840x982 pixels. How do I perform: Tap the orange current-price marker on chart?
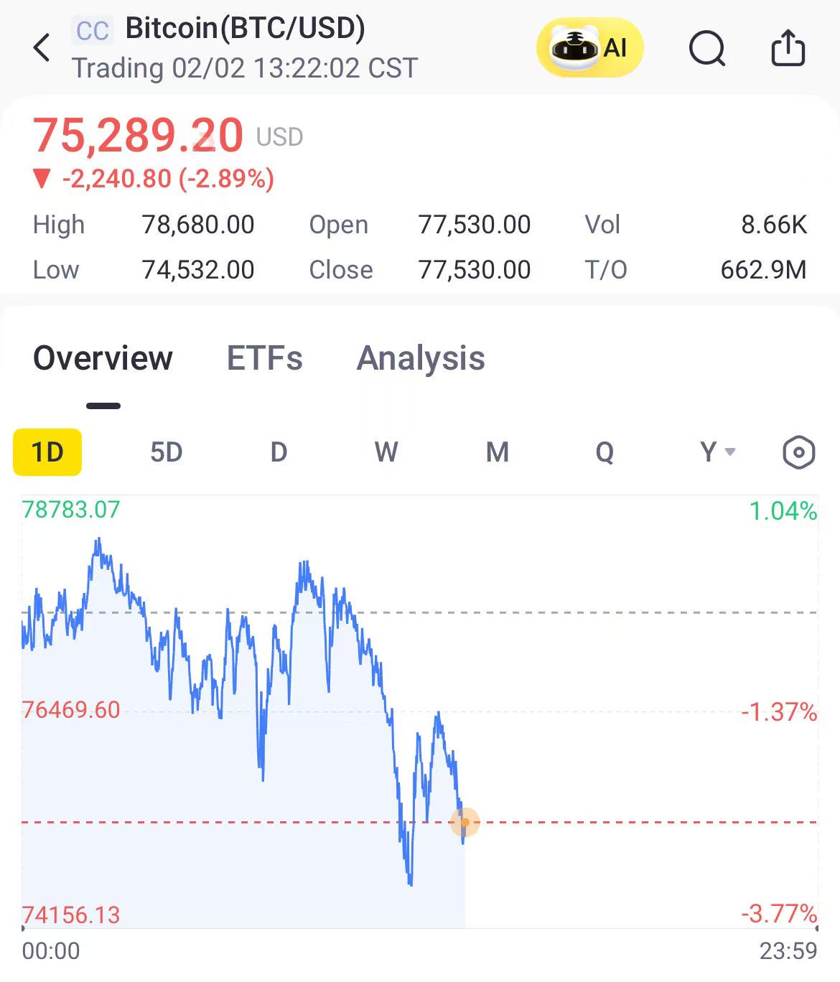(x=465, y=822)
